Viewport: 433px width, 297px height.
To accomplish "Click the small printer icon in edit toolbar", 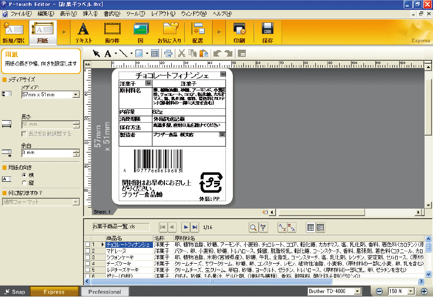I will 168,53.
